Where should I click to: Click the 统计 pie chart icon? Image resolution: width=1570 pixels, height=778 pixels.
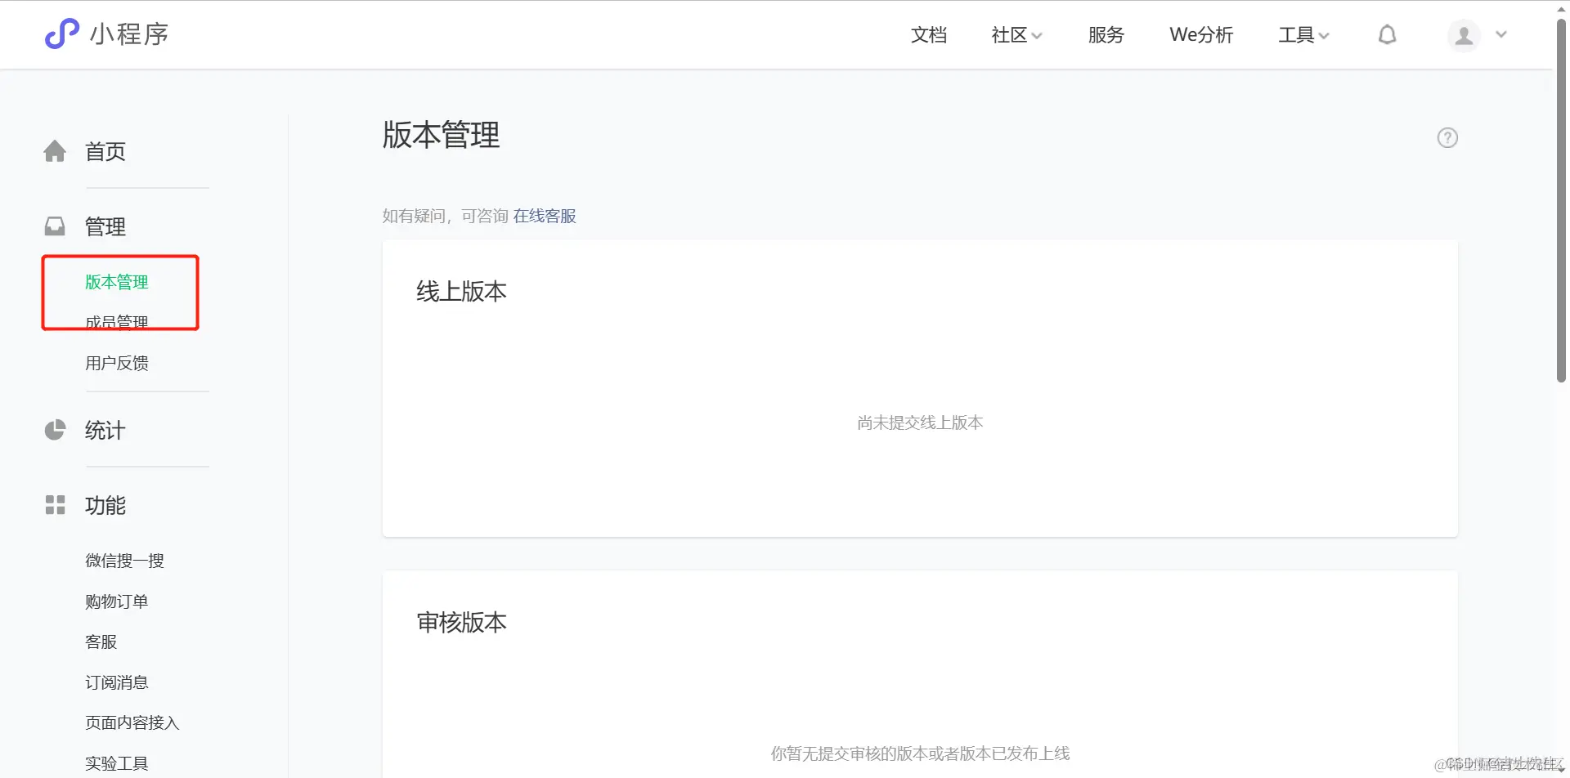(x=55, y=430)
